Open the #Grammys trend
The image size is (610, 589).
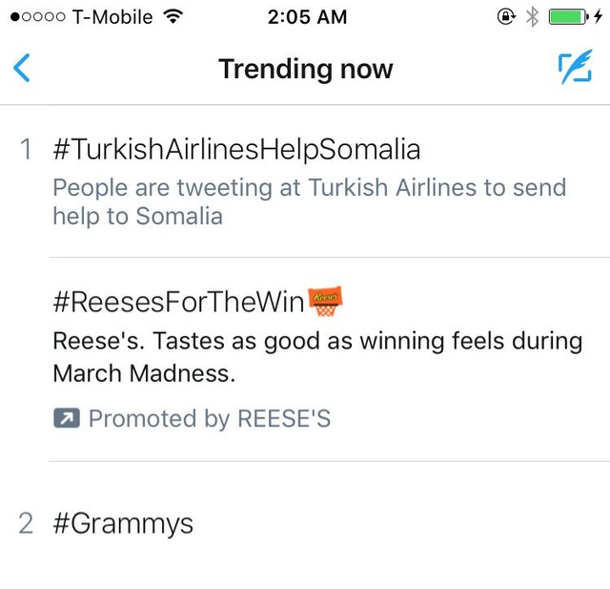123,524
